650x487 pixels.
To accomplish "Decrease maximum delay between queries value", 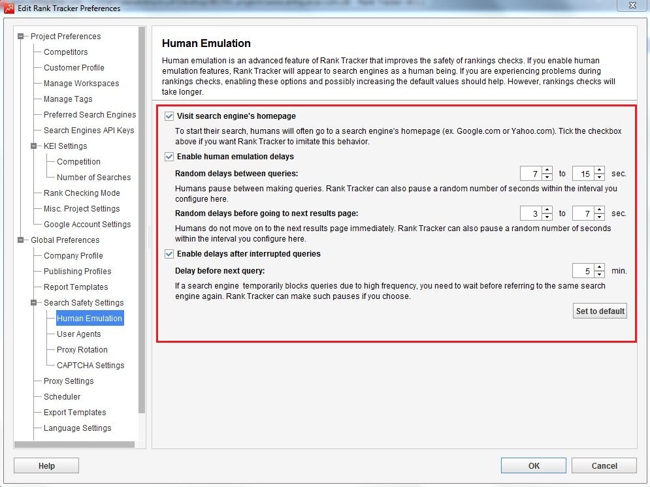I will (x=600, y=177).
